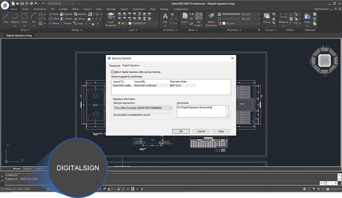Click the Save icon in quick access toolbar

[x=22, y=3]
